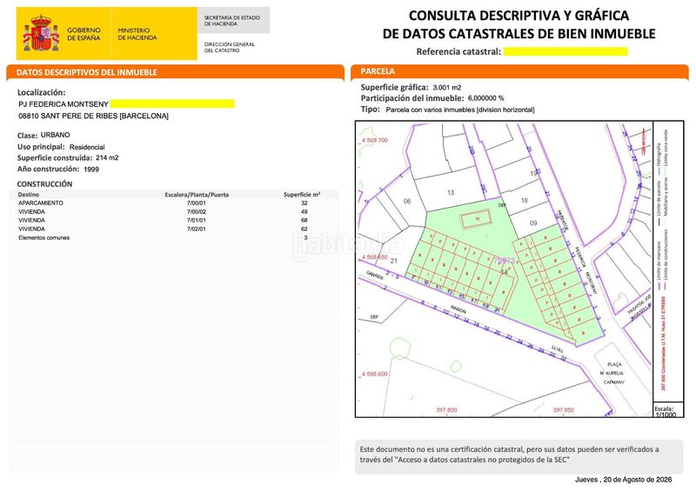
Task: Click the 'Escala: 1/1000' label
Action: (665, 412)
